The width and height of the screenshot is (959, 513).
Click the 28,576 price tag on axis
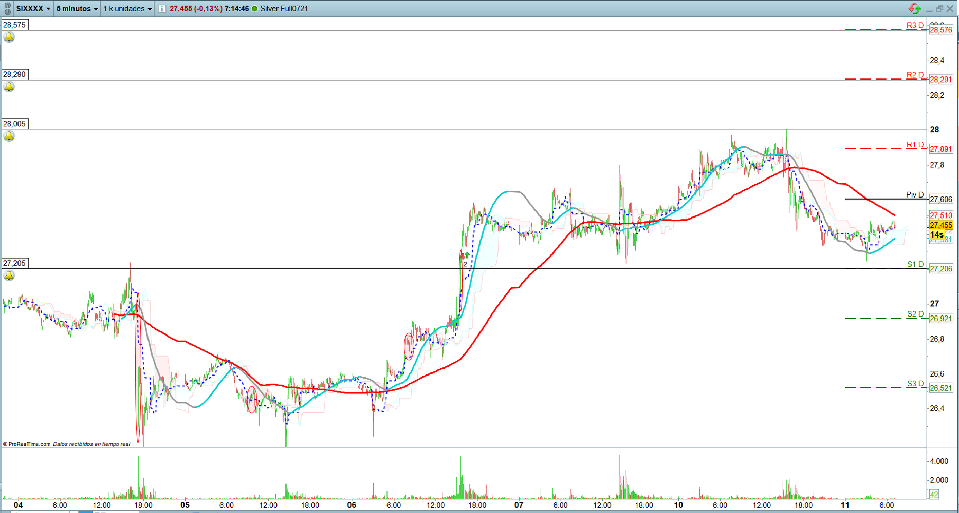point(941,30)
